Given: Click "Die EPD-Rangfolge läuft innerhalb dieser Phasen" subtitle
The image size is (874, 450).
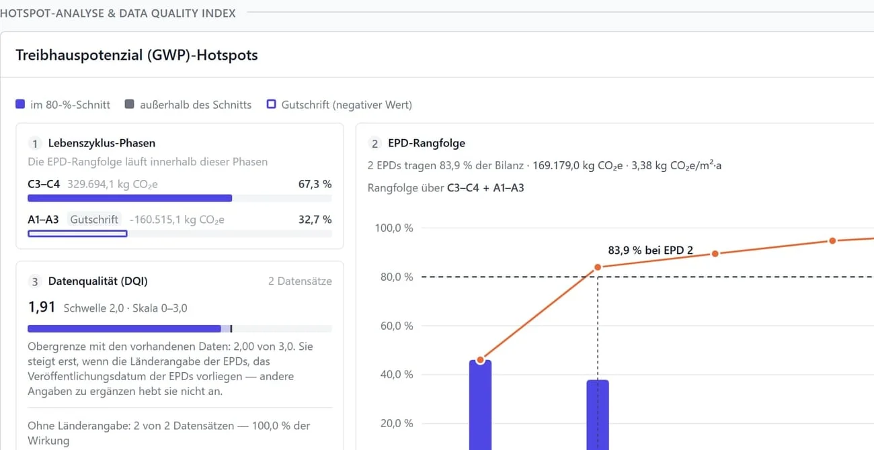Looking at the screenshot, I should click(147, 162).
